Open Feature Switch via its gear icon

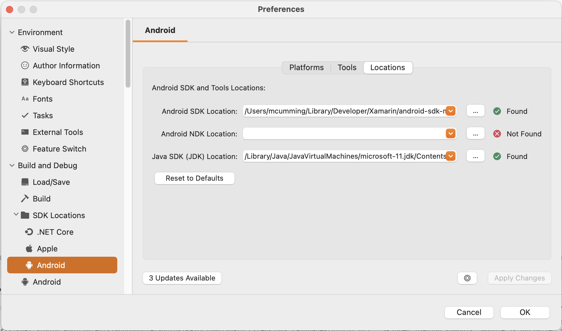25,149
